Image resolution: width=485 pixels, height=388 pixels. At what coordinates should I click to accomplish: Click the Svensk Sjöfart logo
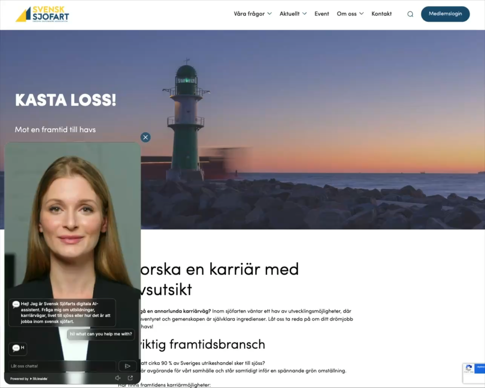(42, 14)
